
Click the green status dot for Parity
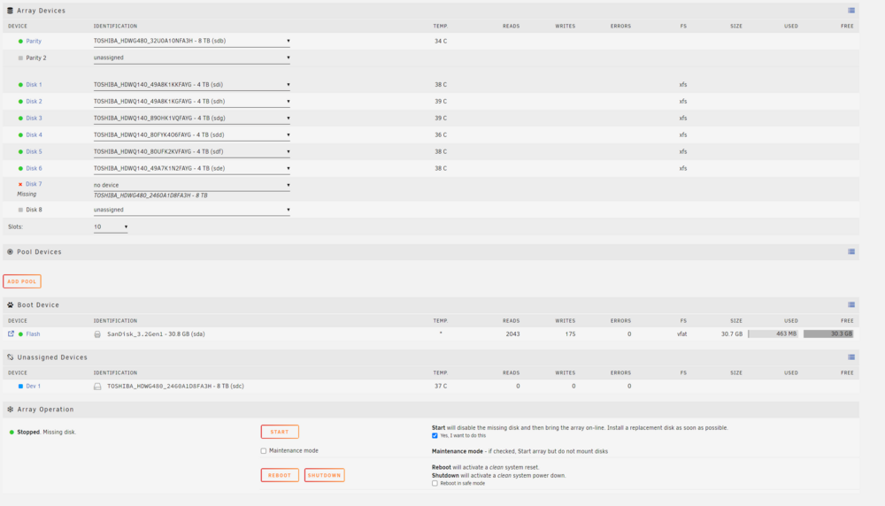point(21,42)
